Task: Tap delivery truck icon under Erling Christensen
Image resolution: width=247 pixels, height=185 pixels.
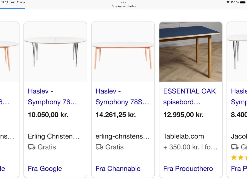Action: (32, 147)
